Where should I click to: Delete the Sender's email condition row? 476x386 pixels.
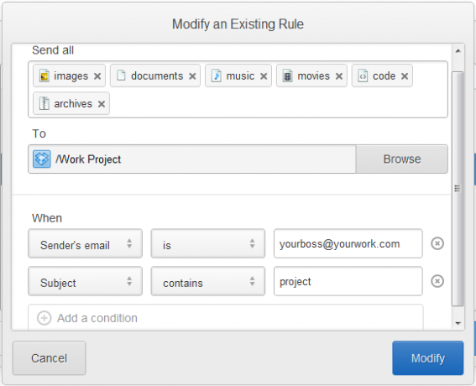point(437,243)
